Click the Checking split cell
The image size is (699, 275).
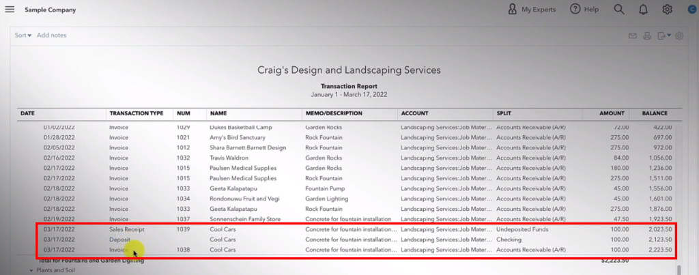[x=509, y=240]
